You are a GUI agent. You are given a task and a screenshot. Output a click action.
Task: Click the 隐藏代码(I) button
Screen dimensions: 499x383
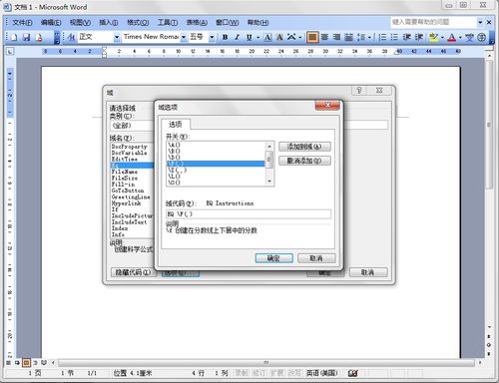(133, 272)
